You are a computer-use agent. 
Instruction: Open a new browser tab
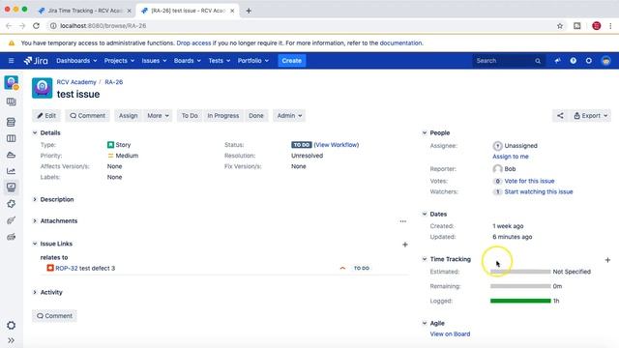point(249,11)
